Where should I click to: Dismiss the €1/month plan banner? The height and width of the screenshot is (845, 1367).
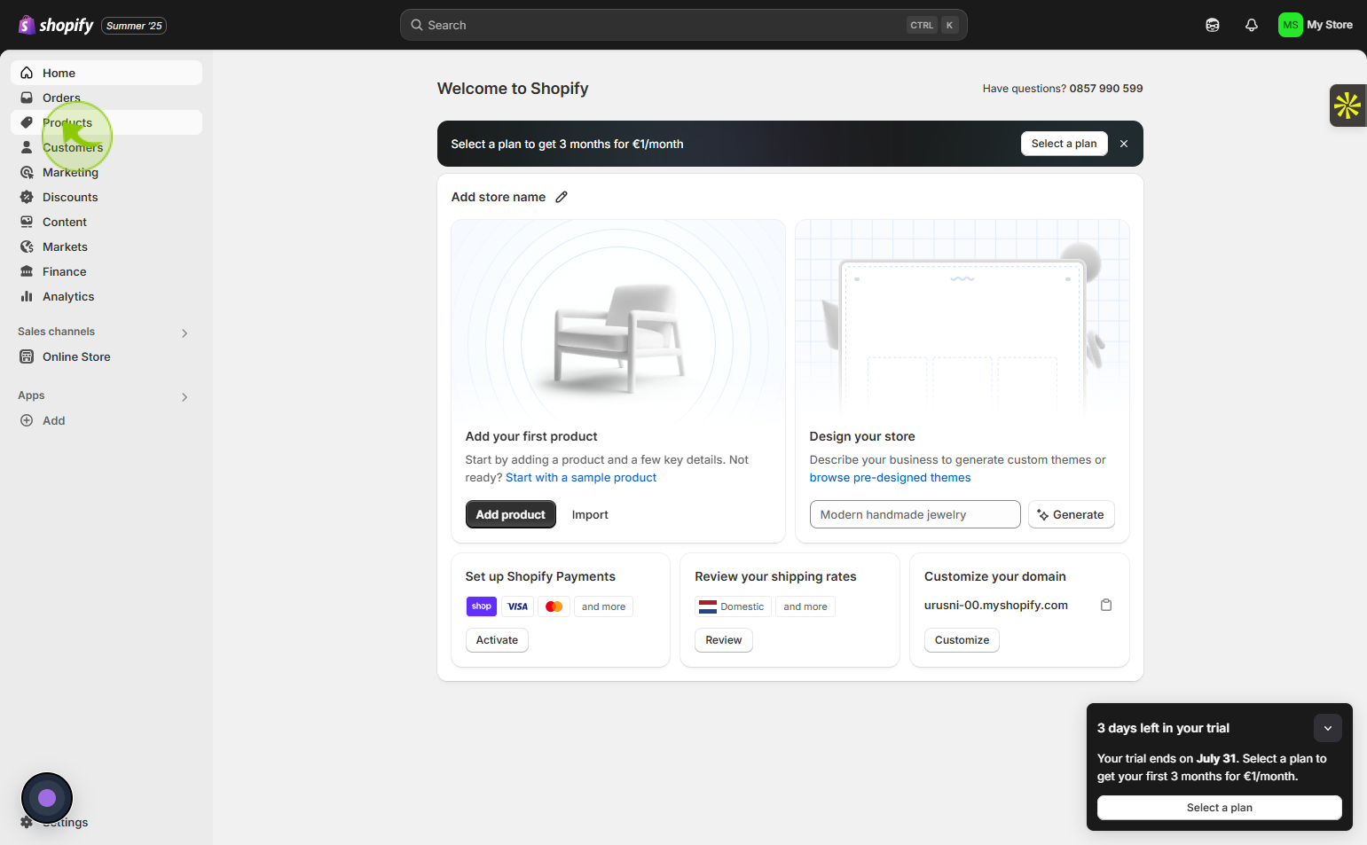point(1124,144)
